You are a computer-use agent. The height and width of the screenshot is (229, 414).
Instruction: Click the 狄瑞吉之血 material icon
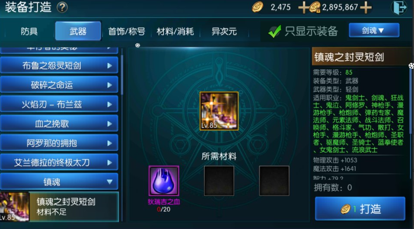pyautogui.click(x=164, y=181)
